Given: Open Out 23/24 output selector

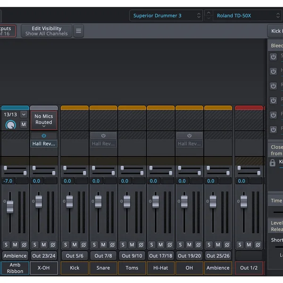Looking at the screenshot, I should point(44,256).
